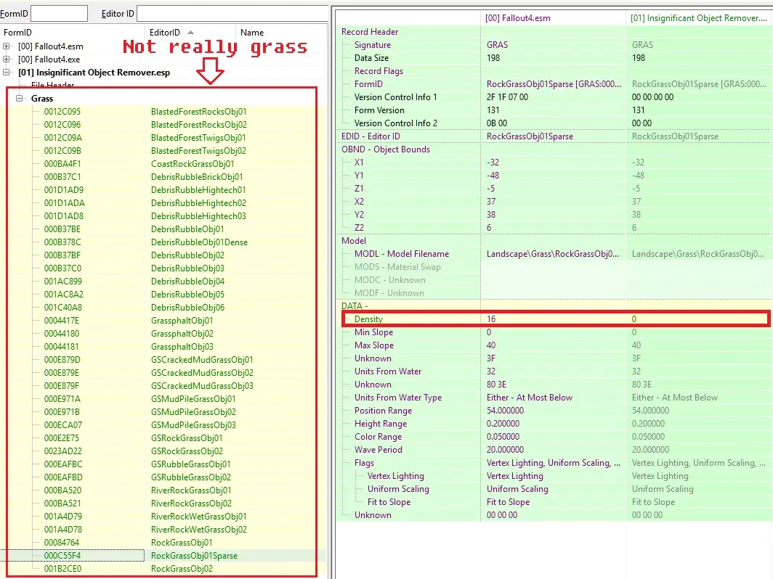Image resolution: width=773 pixels, height=579 pixels.
Task: Click the EDID - Editor ID row label
Action: point(371,136)
